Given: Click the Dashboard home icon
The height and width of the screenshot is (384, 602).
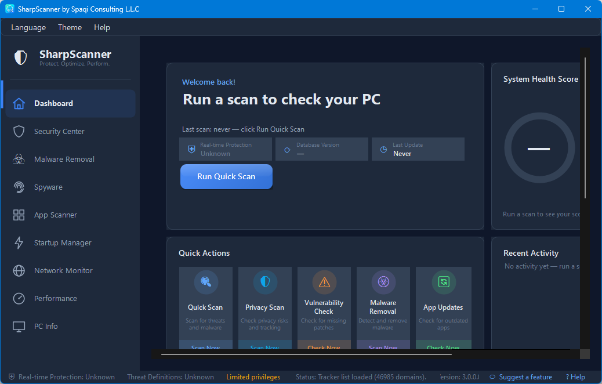Looking at the screenshot, I should tap(19, 103).
